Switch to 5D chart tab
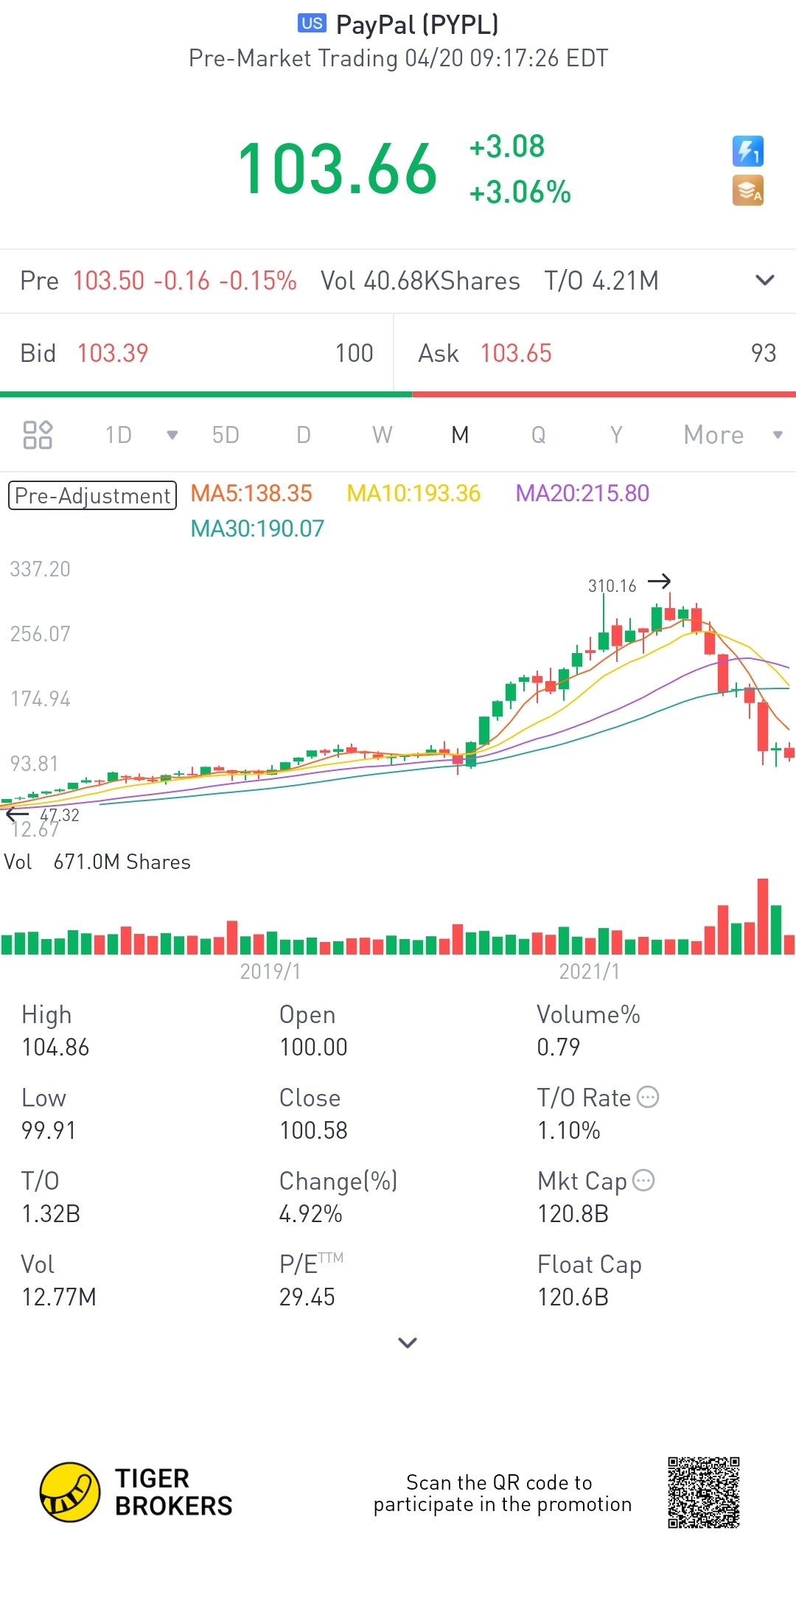Viewport: 796px width, 1615px height. [226, 435]
